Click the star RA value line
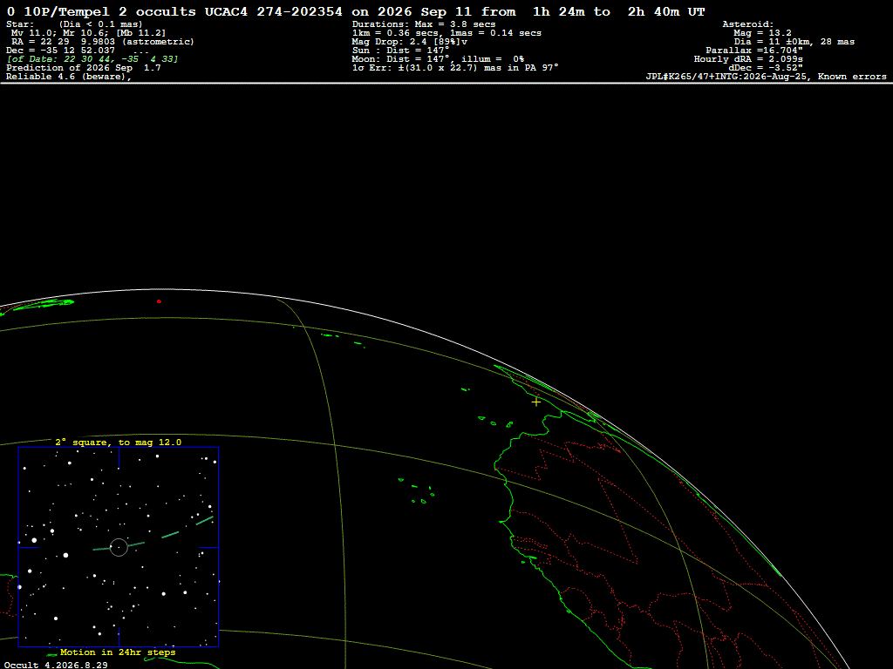The image size is (893, 669). [103, 42]
